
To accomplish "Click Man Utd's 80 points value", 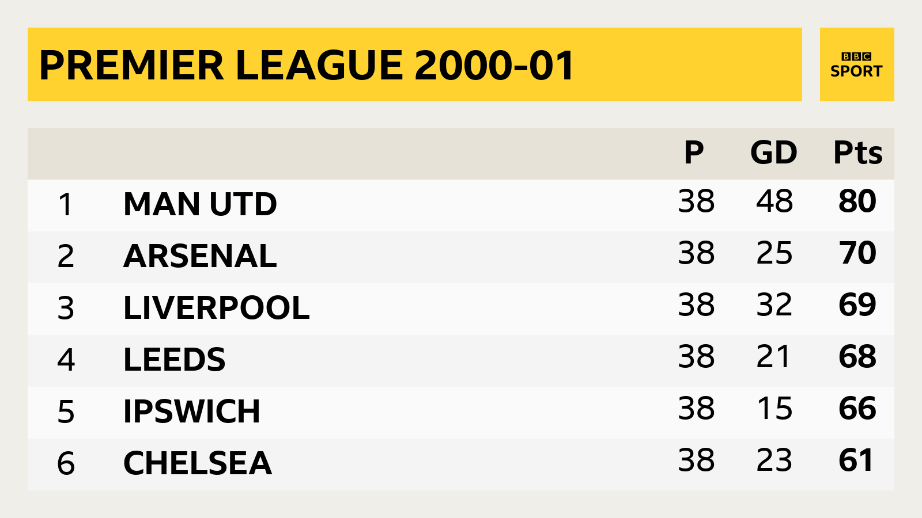I will [x=857, y=201].
